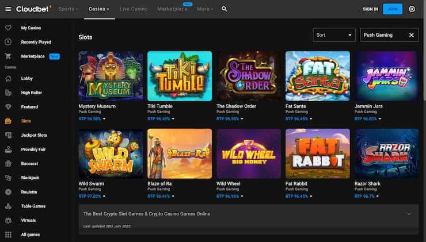
Task: Open Jammin Jars title link
Action: [368, 106]
